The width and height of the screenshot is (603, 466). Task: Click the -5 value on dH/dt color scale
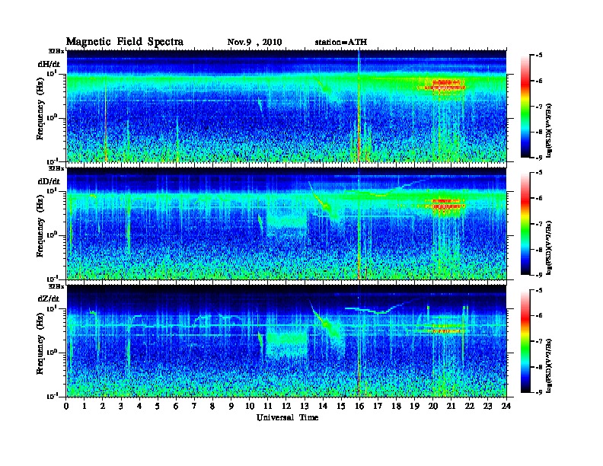[x=538, y=56]
